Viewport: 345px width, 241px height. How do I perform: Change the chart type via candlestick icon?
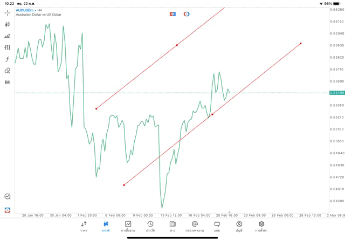(8, 24)
